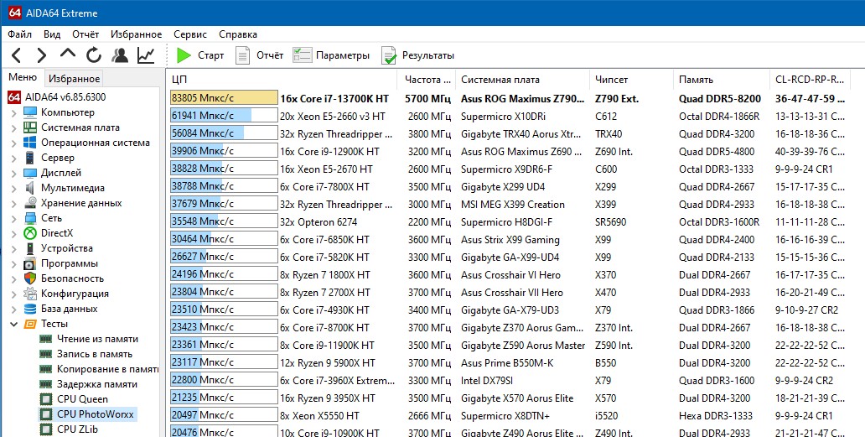Sort by the ЦП column header

(x=282, y=80)
